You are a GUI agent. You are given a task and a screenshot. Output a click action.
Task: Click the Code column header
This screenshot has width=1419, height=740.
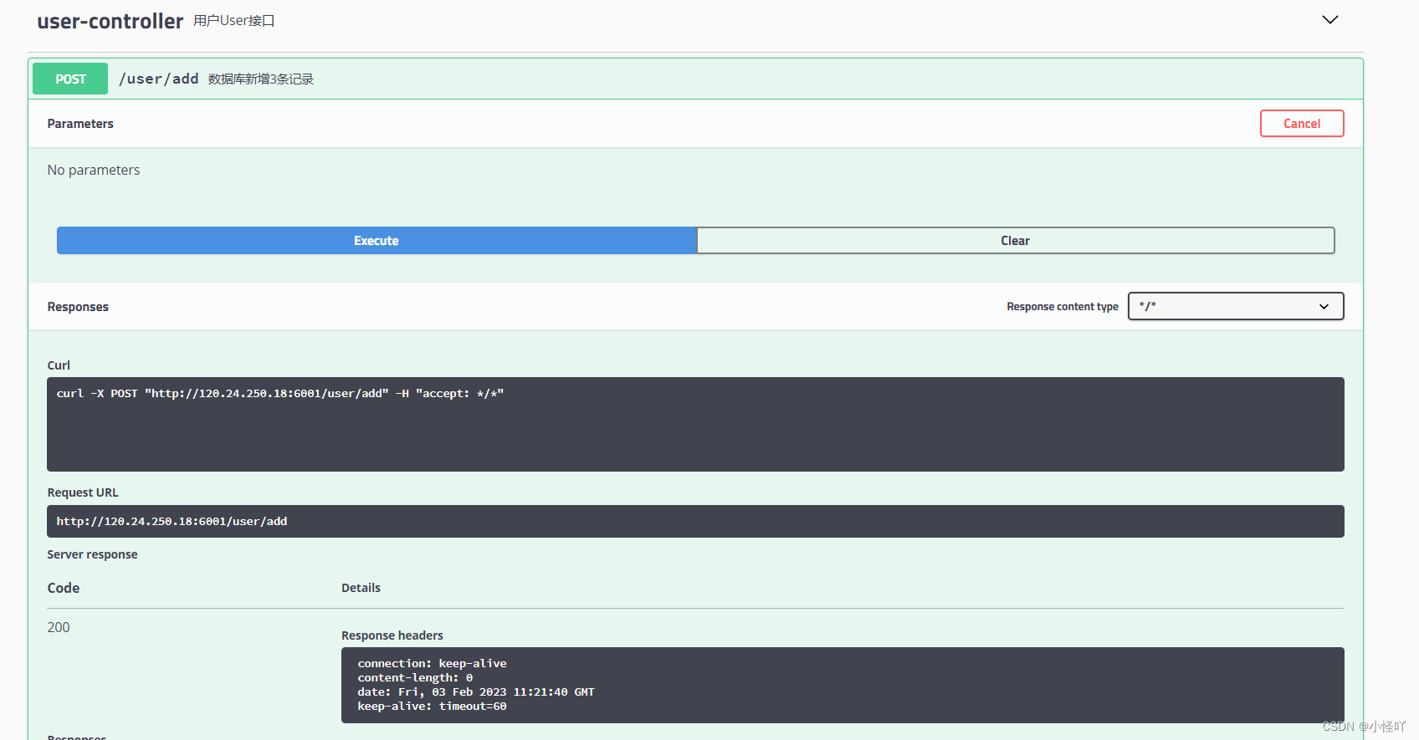click(x=64, y=588)
